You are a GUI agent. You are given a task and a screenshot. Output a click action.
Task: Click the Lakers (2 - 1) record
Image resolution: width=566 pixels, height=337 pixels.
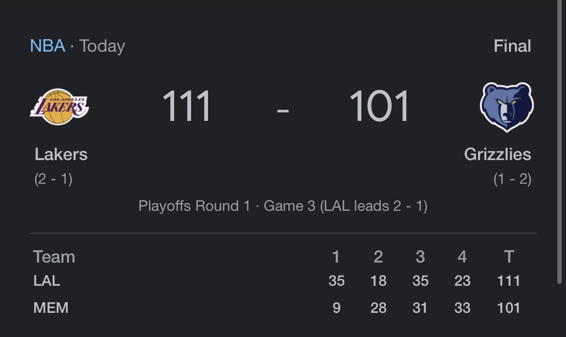pos(53,179)
